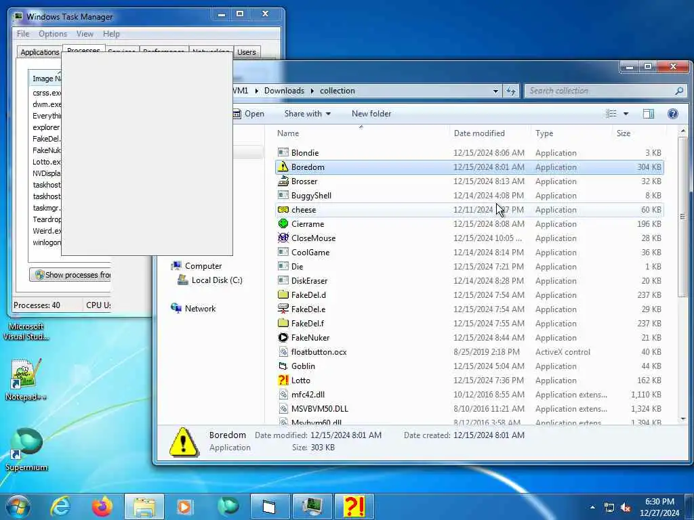Open Task Manager View menu
This screenshot has height=520, width=694.
pos(85,34)
